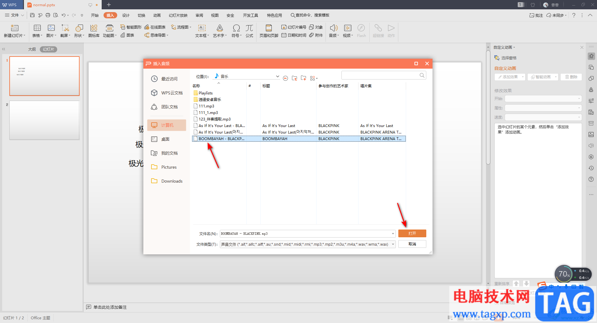Open the Shapes (形状) tool
Viewport: 597px width, 323px height.
point(79,31)
